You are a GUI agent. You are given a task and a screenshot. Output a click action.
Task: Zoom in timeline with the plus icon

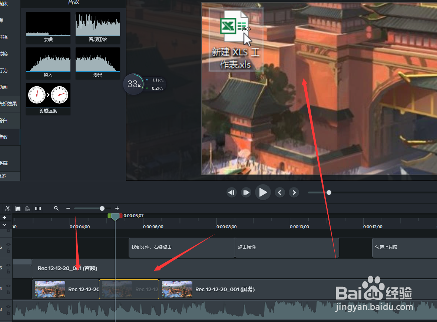(117, 208)
